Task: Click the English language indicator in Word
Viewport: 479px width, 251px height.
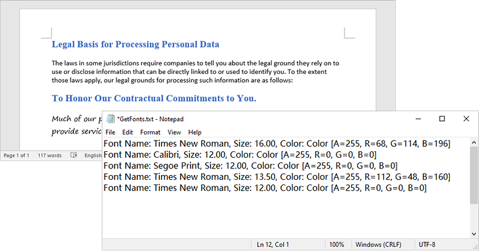Action: [x=93, y=155]
